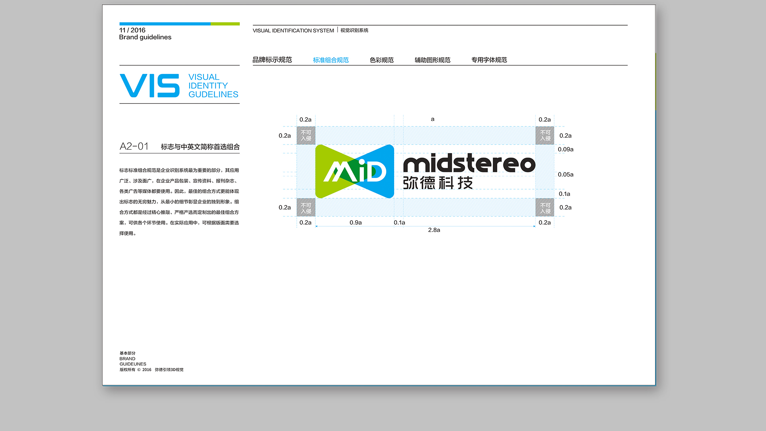Click the VISUAL IDENTITY GUDELINES blue text
Image resolution: width=766 pixels, height=431 pixels.
pyautogui.click(x=213, y=86)
